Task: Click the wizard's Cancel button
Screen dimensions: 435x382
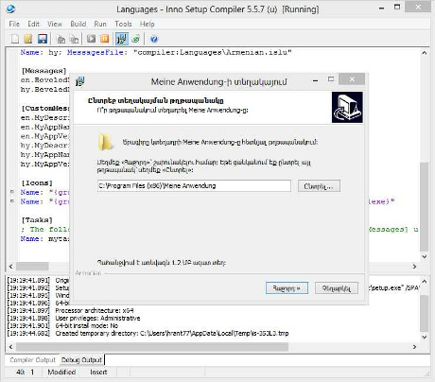Action: point(337,288)
